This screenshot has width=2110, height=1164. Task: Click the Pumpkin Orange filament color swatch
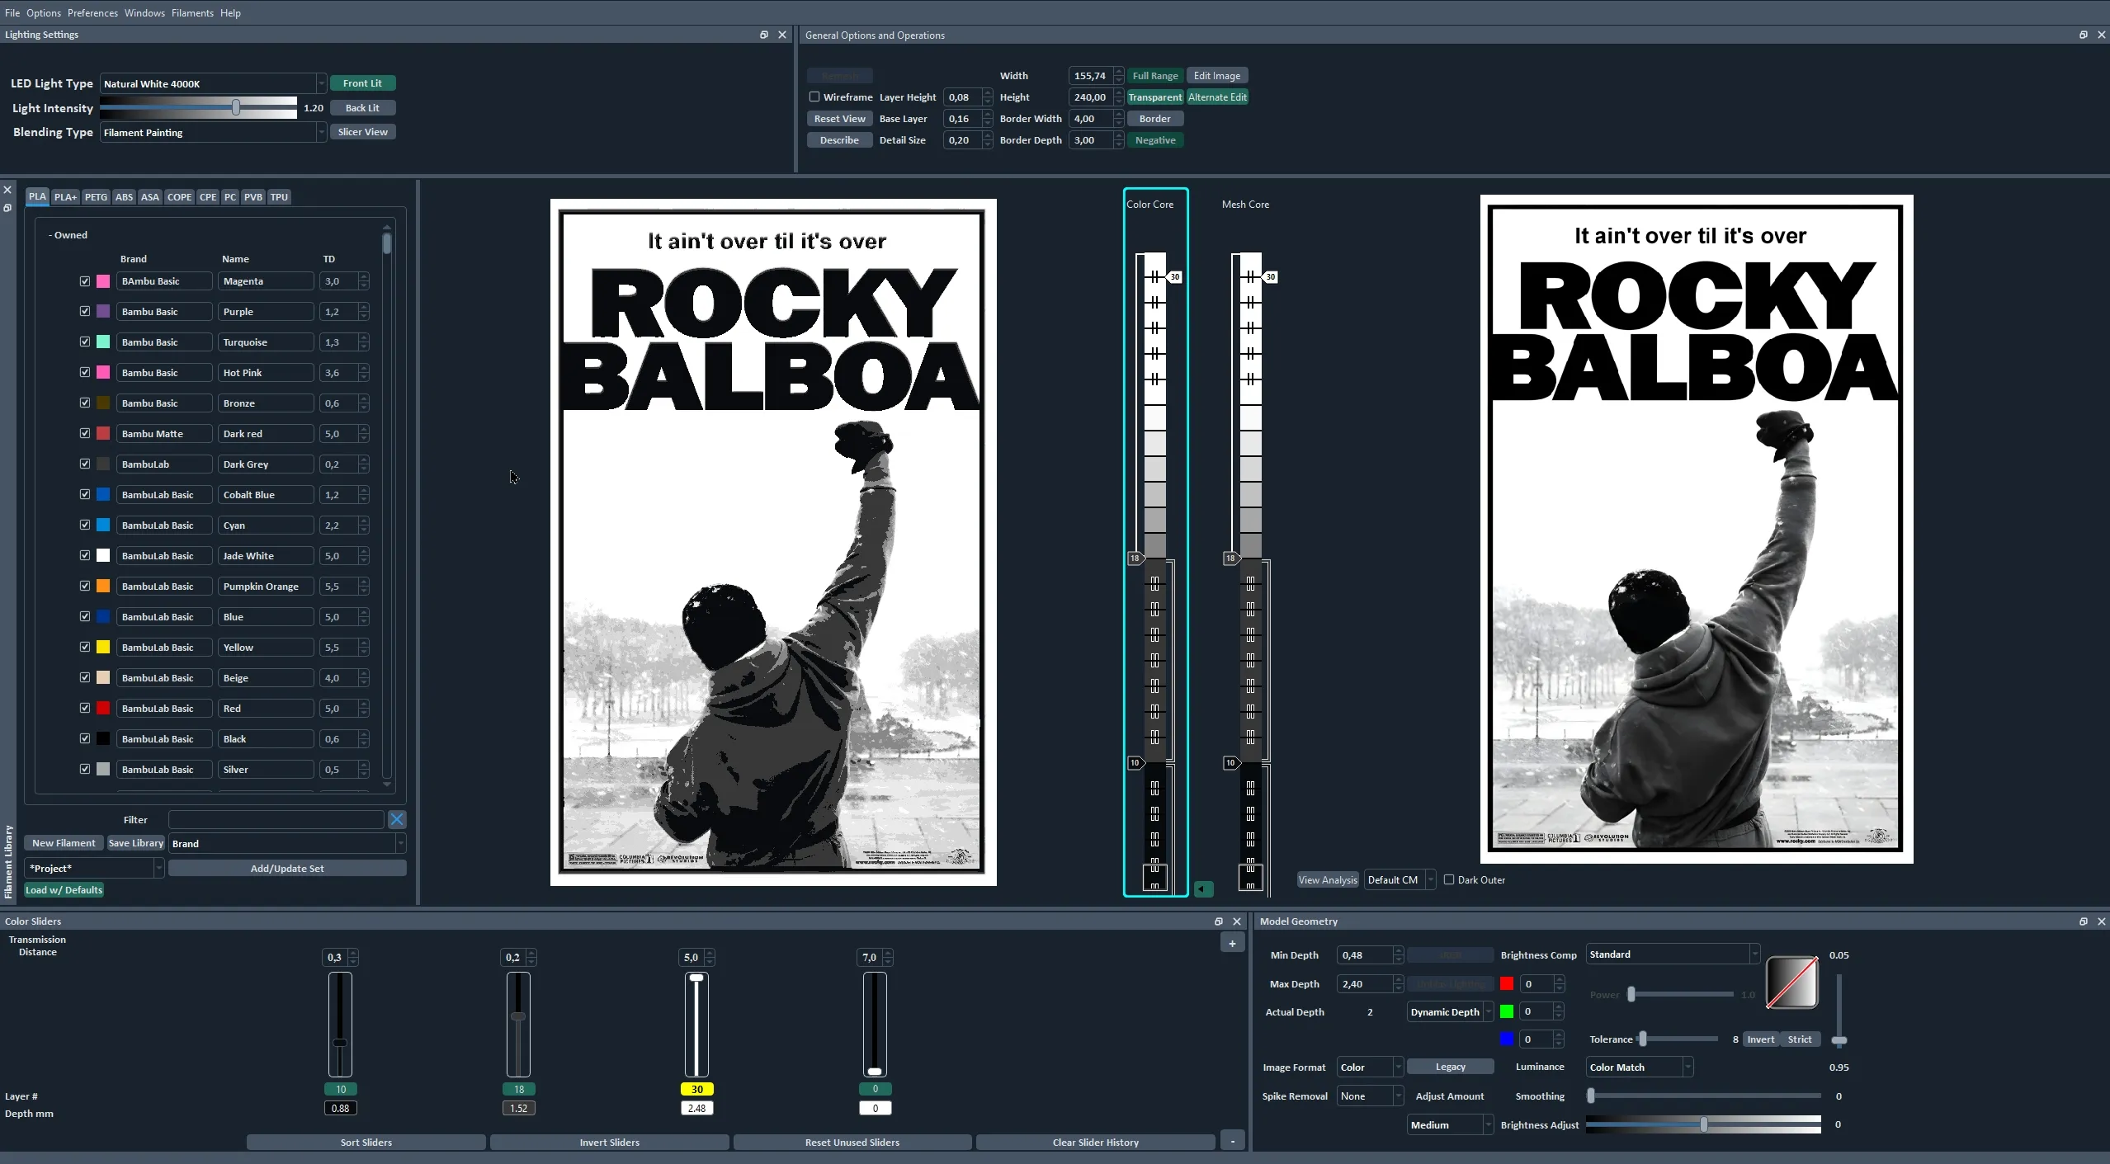tap(103, 587)
